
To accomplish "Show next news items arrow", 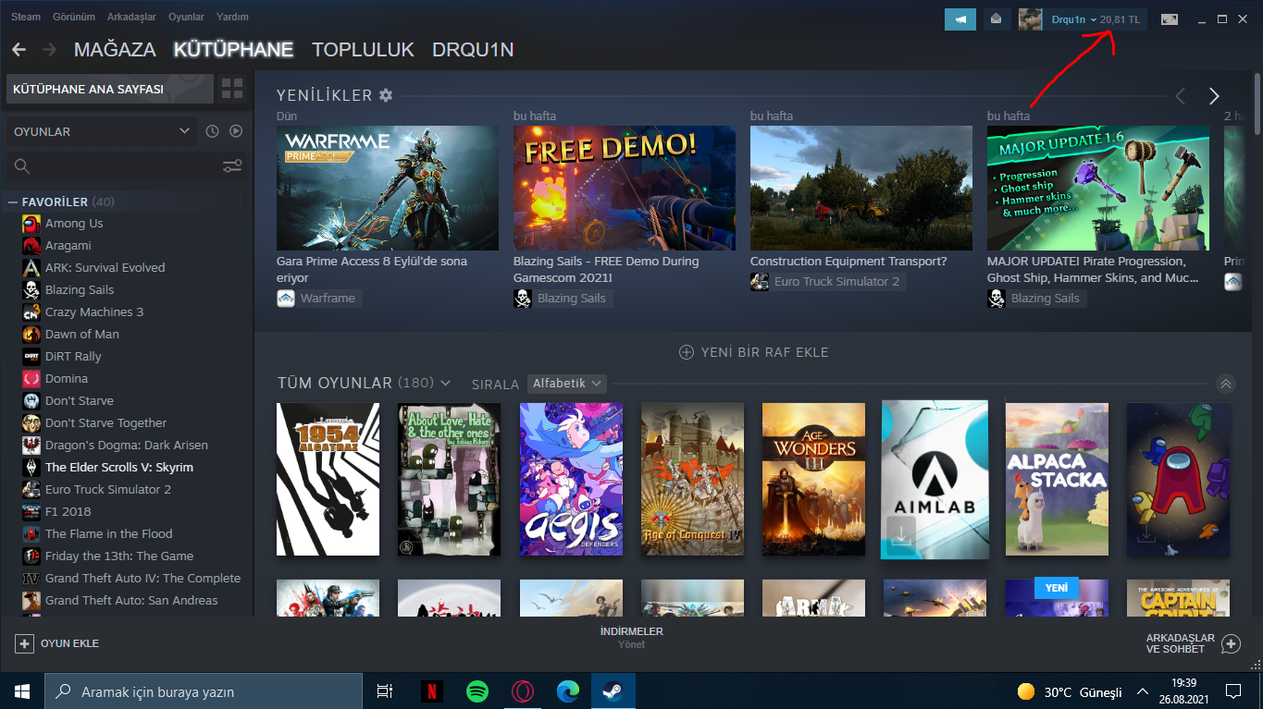I will tap(1214, 96).
